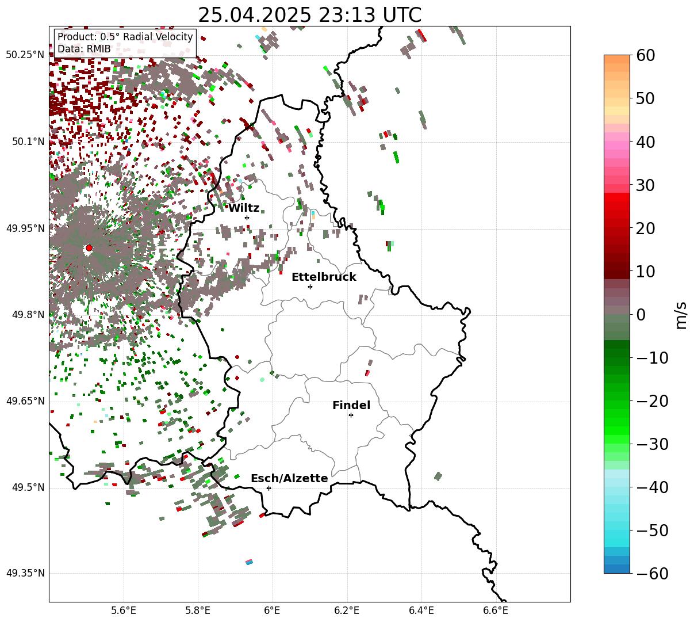
Task: Click the m/s colorbar unit label
Action: pyautogui.click(x=681, y=314)
